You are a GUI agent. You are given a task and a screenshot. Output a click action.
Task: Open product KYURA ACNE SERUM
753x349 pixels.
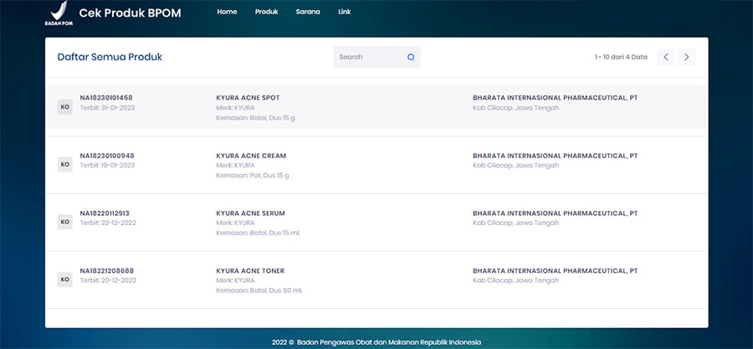coord(251,213)
